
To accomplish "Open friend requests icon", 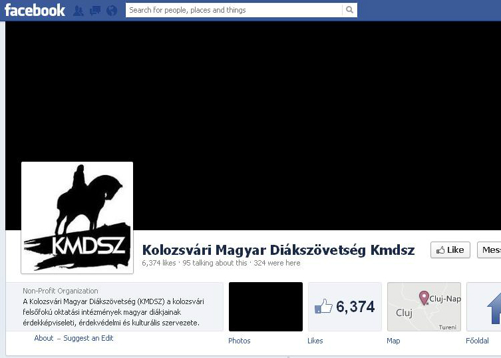I will point(79,11).
